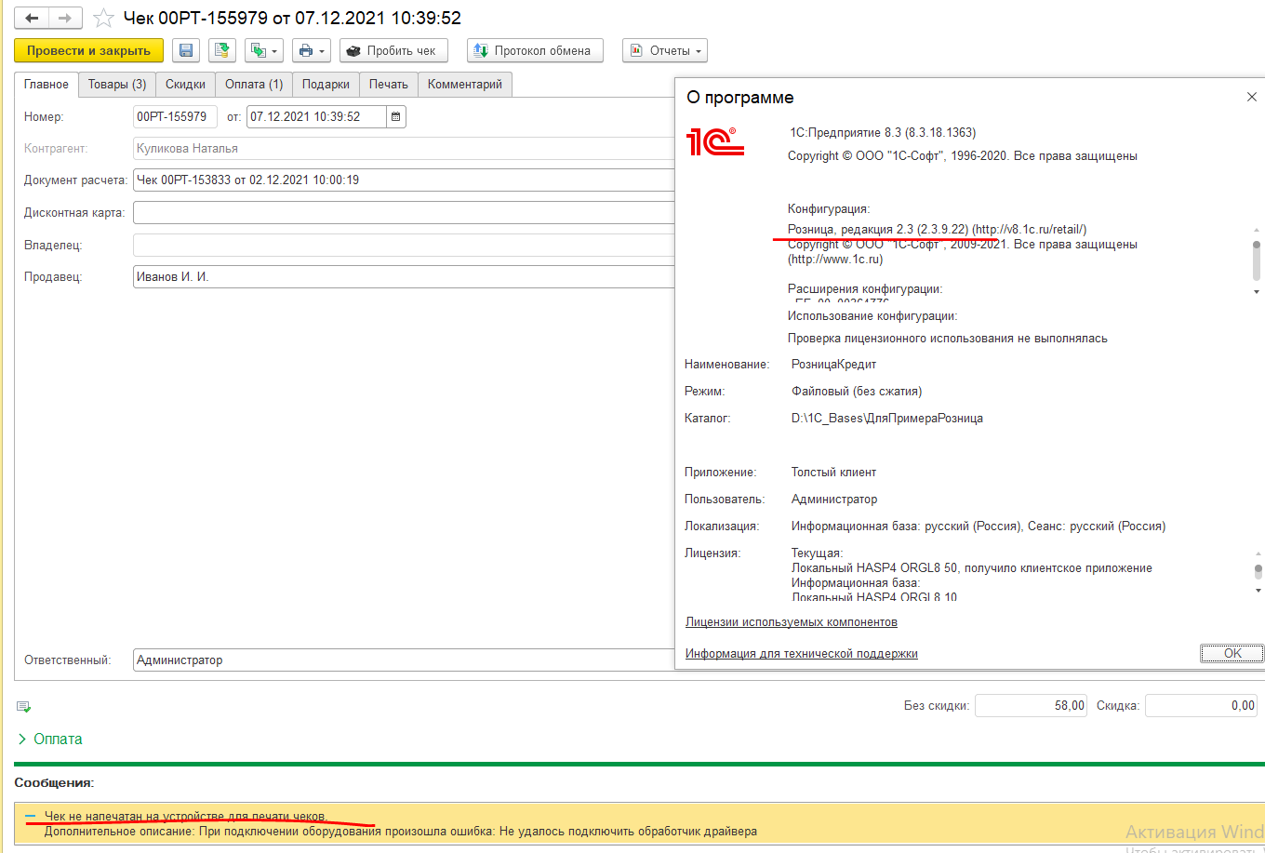The width and height of the screenshot is (1265, 853).
Task: Open the print dropdown button
Action: (x=311, y=50)
